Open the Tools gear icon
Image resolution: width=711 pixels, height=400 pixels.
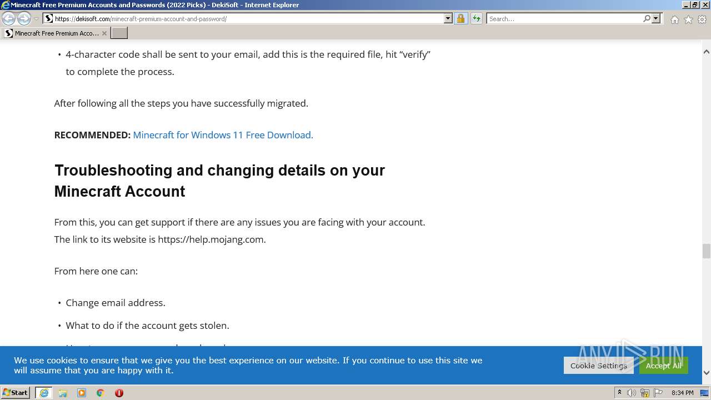[x=702, y=19]
